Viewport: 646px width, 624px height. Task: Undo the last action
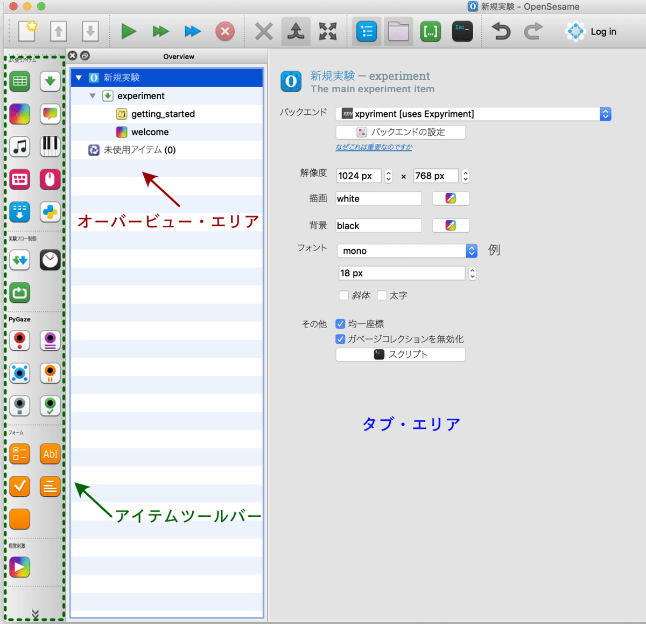point(501,31)
